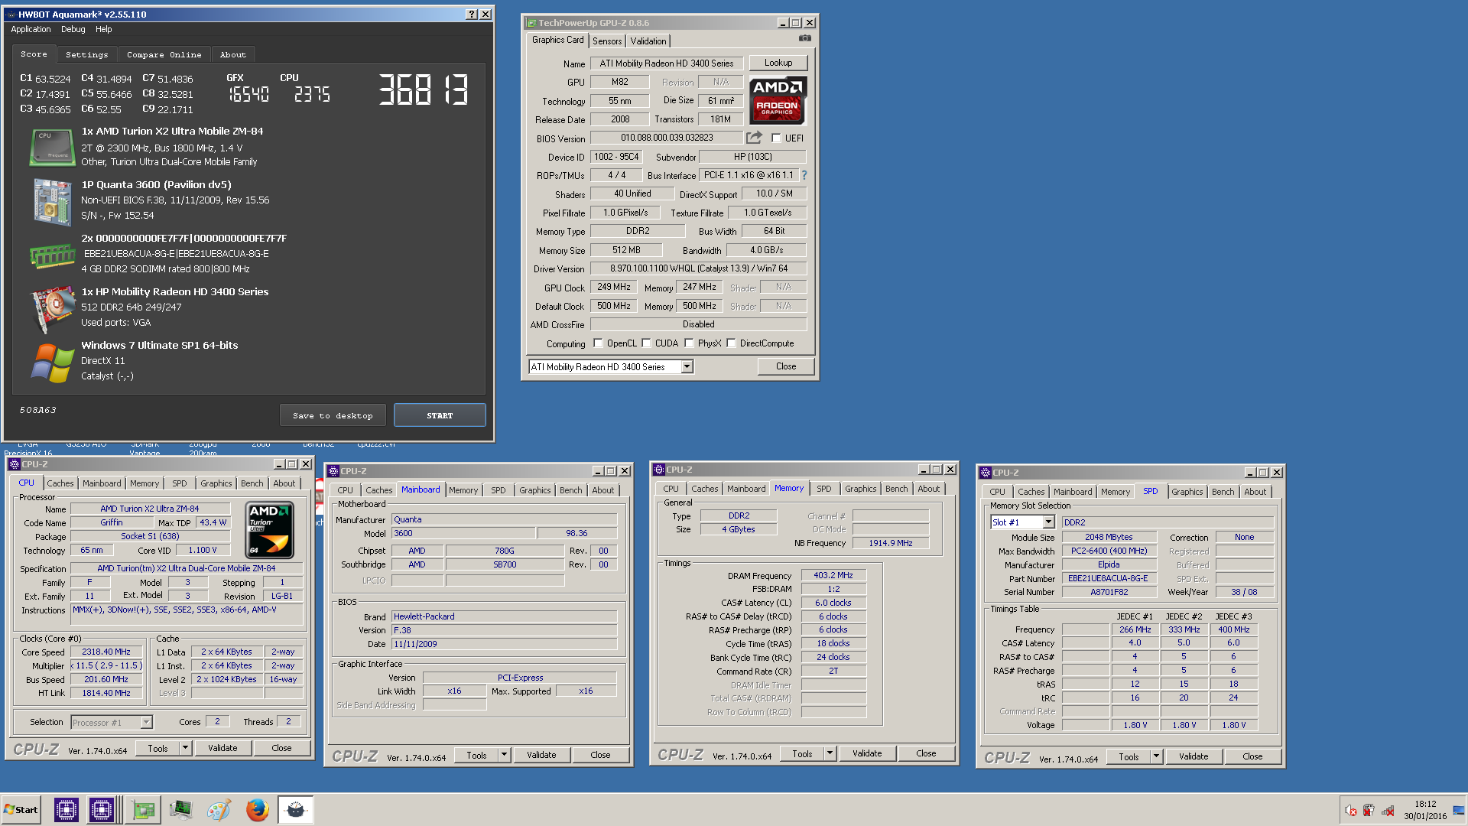Enable the OpenCL checkbox
This screenshot has width=1468, height=826.
(x=598, y=343)
